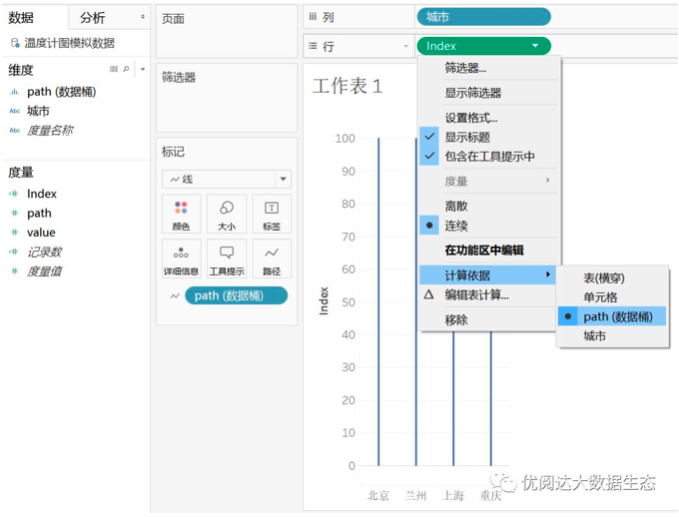Open the 维度 pane dropdown arrow
Screen dimensions: 679x517
coord(143,69)
